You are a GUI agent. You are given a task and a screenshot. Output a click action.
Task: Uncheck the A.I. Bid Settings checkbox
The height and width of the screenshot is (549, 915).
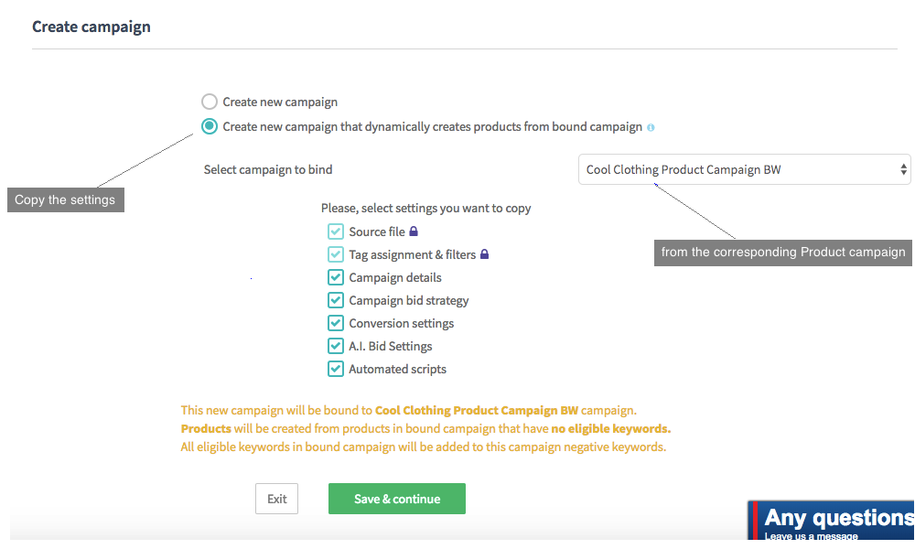(x=336, y=346)
